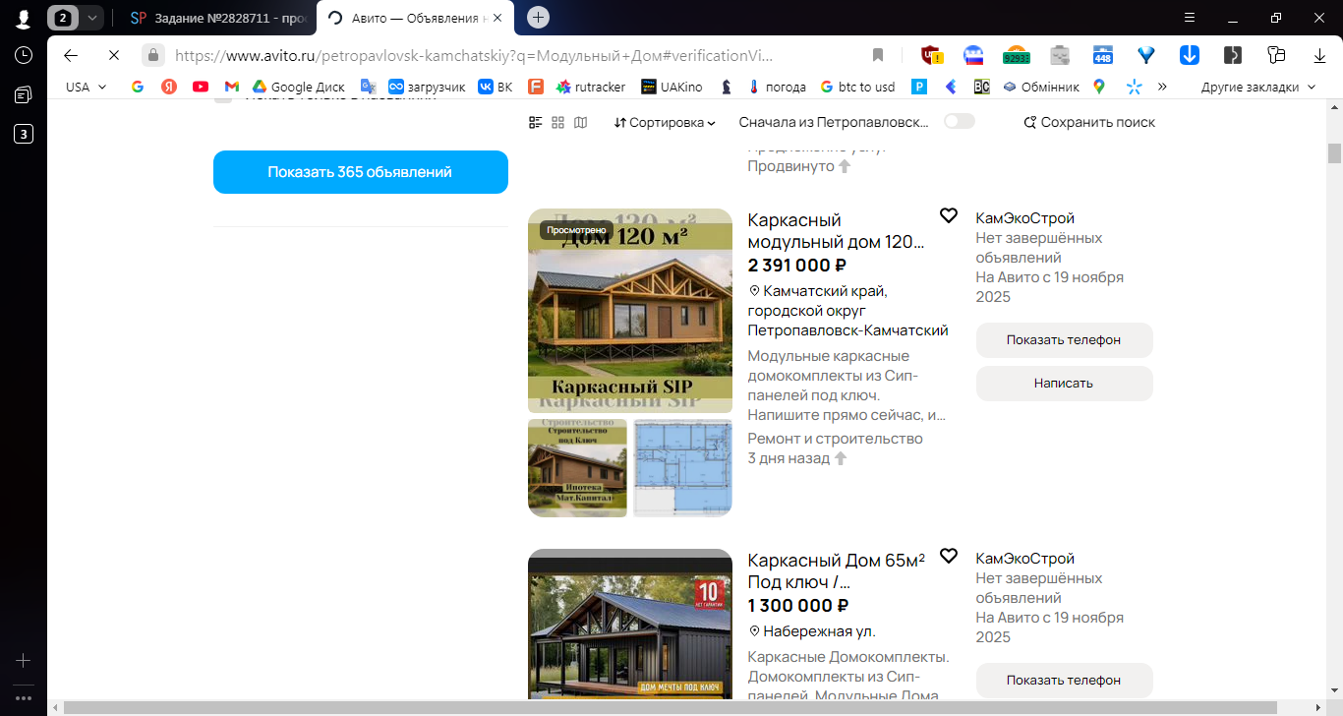This screenshot has width=1343, height=716.
Task: Open new tab with plus button
Action: tap(538, 17)
